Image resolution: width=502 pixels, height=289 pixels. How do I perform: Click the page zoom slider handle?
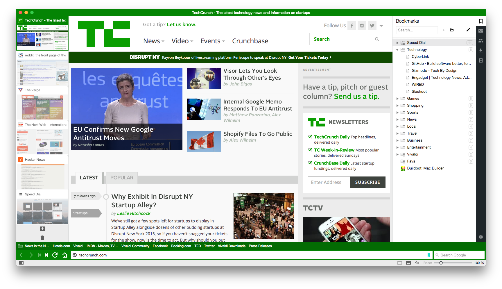(x=441, y=263)
